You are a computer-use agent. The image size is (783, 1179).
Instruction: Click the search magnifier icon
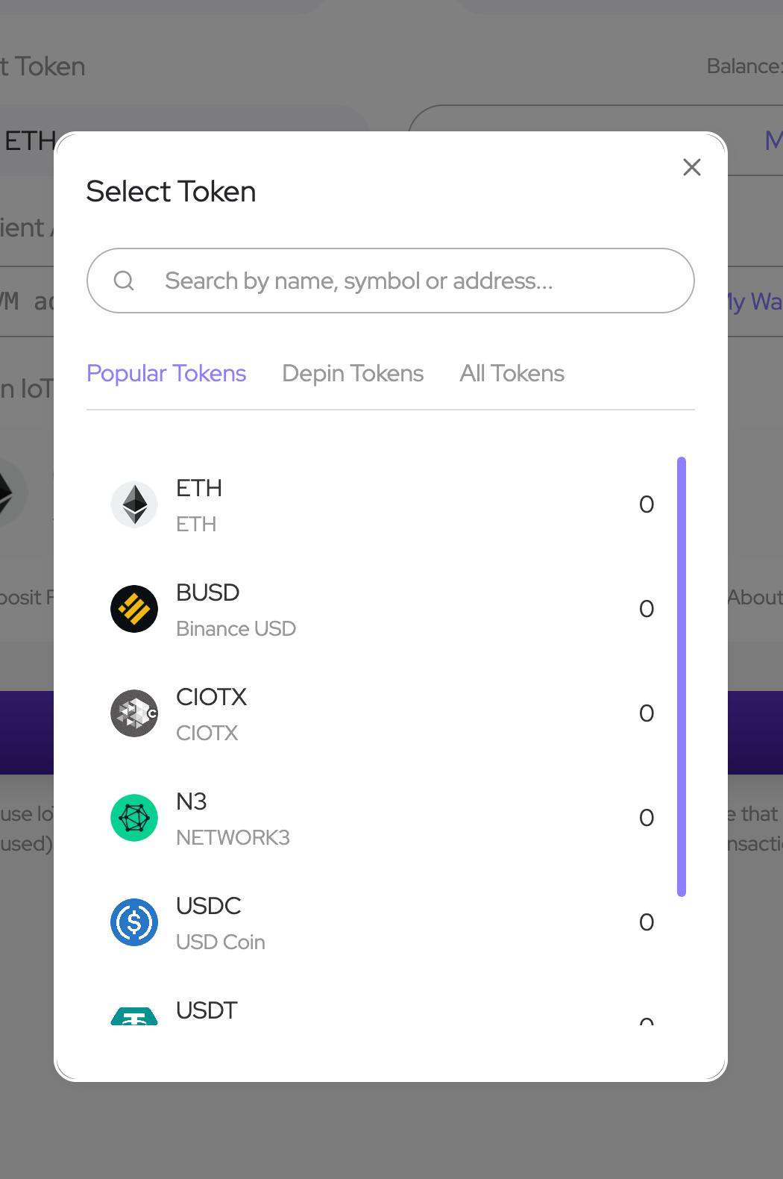point(124,281)
